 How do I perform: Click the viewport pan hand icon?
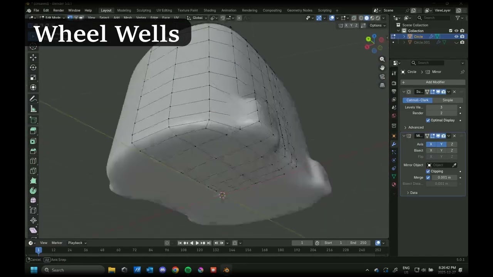tap(382, 68)
